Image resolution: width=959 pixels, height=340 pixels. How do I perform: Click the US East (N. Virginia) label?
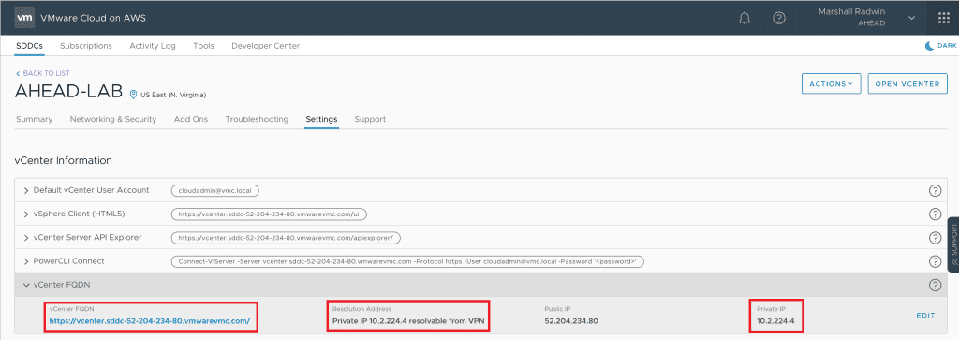(x=173, y=96)
